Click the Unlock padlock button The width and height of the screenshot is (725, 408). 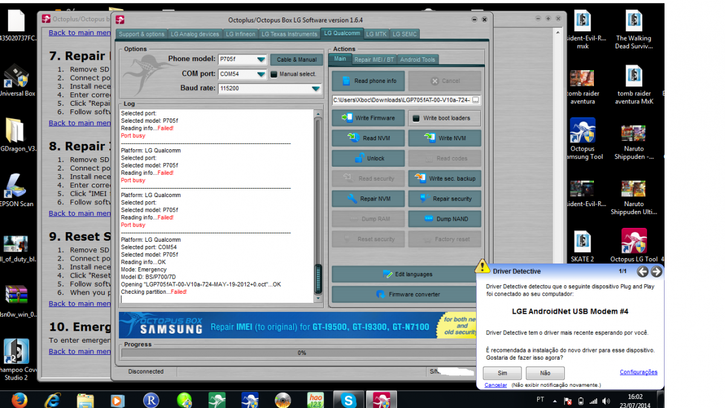[368, 158]
